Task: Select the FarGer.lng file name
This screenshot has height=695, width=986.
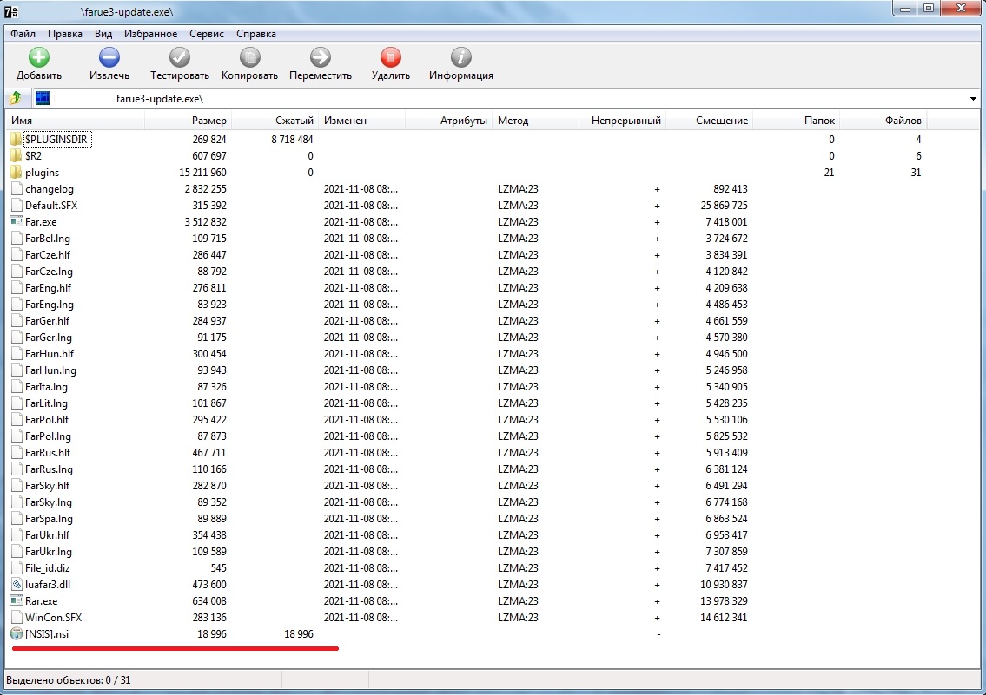Action: point(49,338)
